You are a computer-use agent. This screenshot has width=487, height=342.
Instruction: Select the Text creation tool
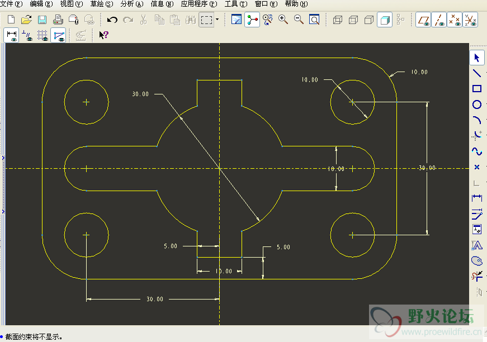coord(477,245)
